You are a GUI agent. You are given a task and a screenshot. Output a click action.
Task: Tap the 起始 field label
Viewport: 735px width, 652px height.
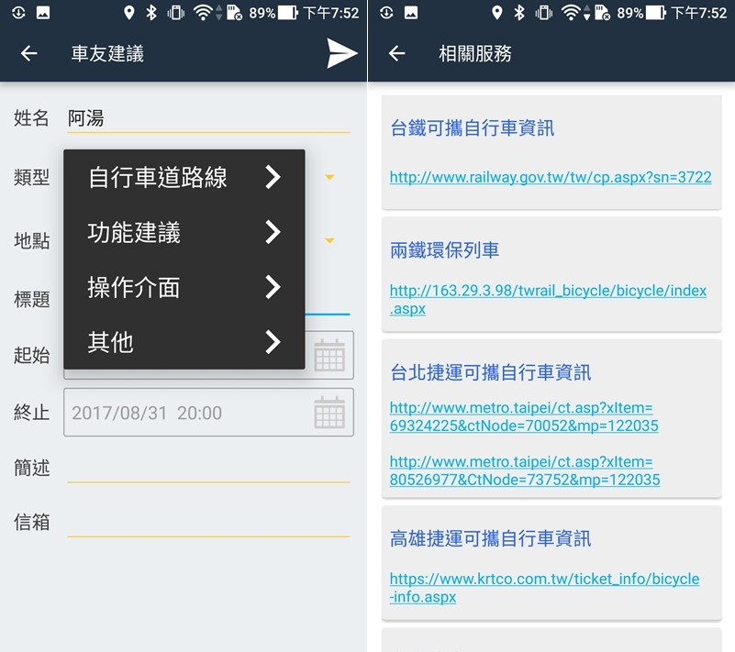pos(31,355)
